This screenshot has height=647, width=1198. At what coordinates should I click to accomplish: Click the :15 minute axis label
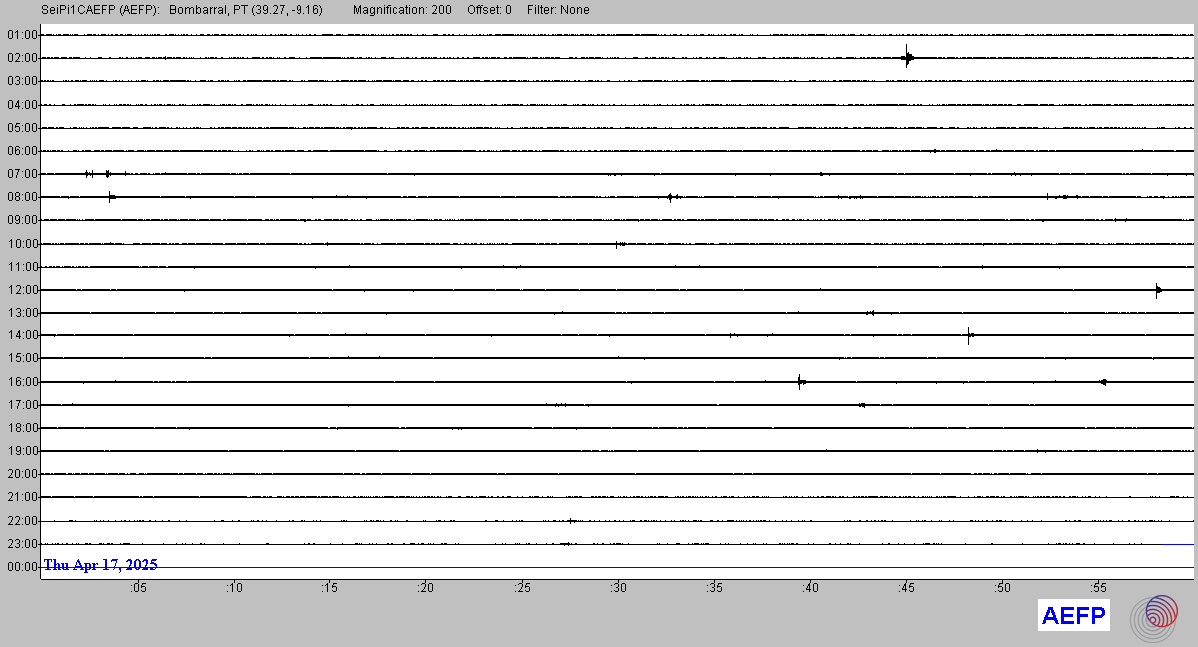pyautogui.click(x=329, y=589)
